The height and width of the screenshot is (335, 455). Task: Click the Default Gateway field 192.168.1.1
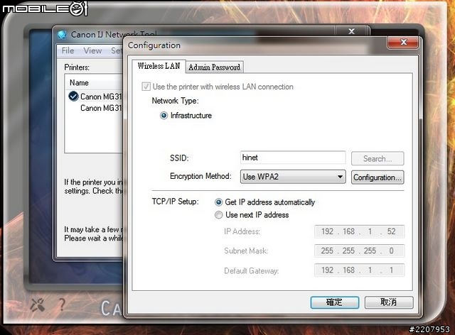point(359,270)
